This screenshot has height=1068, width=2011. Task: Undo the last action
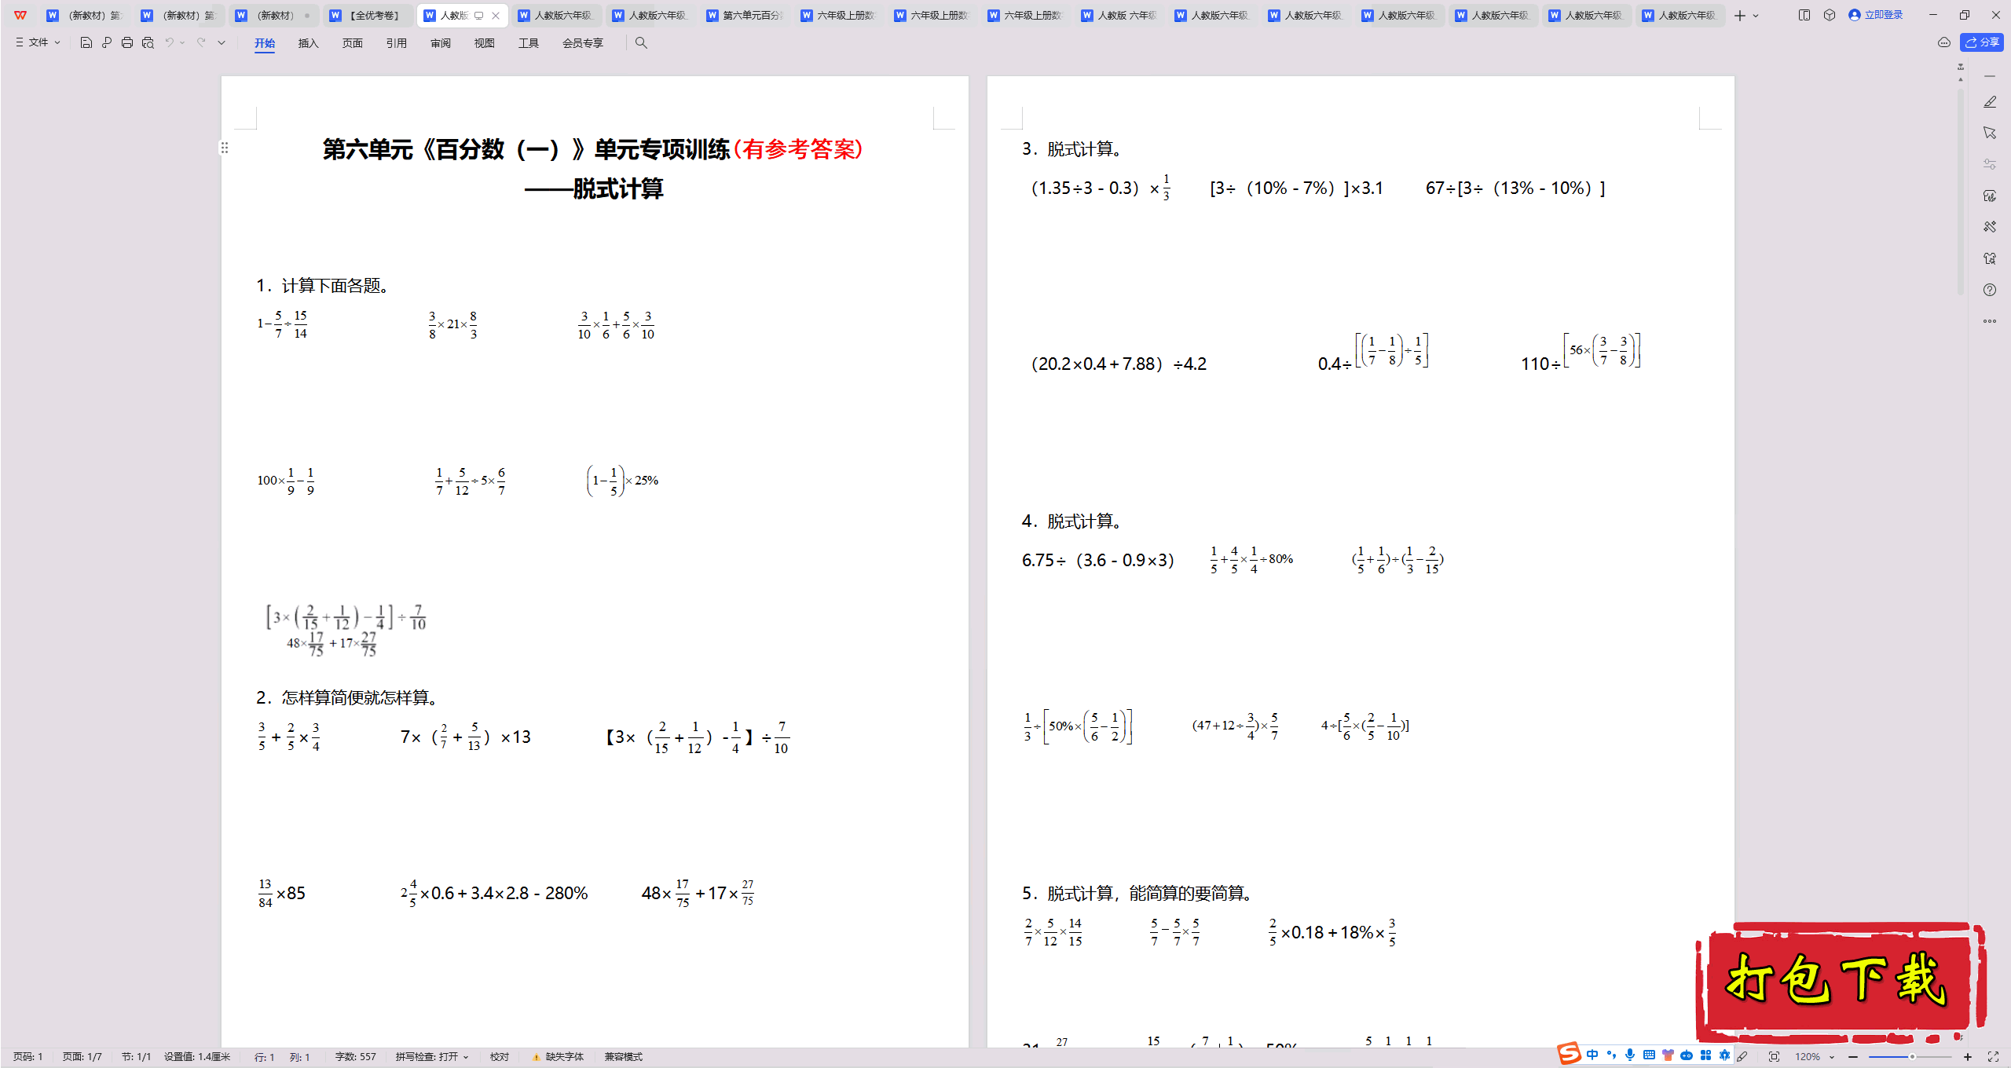(169, 42)
